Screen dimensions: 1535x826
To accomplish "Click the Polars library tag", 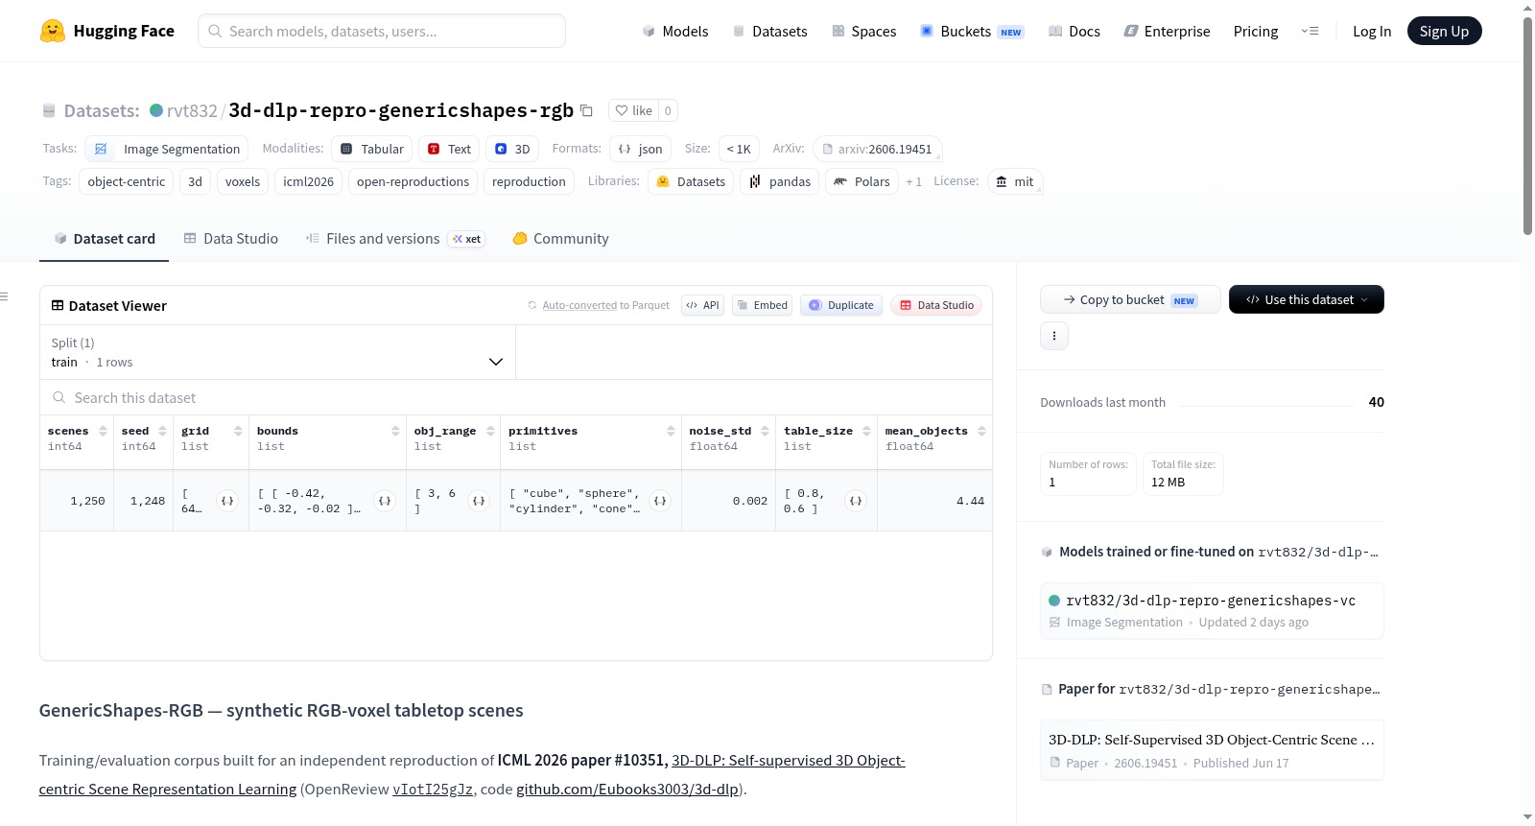I will [862, 181].
